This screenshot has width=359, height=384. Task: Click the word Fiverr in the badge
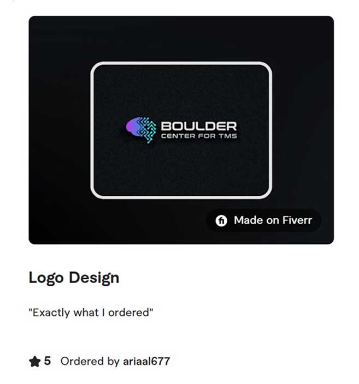pos(297,220)
